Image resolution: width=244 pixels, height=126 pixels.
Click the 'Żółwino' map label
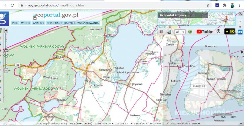(61, 100)
